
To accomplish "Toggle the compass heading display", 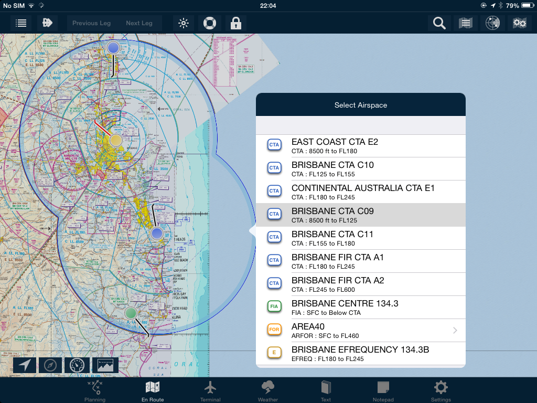I will pyautogui.click(x=50, y=365).
